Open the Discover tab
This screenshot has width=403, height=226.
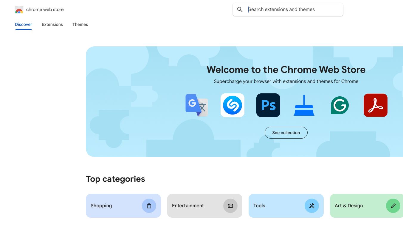(23, 24)
